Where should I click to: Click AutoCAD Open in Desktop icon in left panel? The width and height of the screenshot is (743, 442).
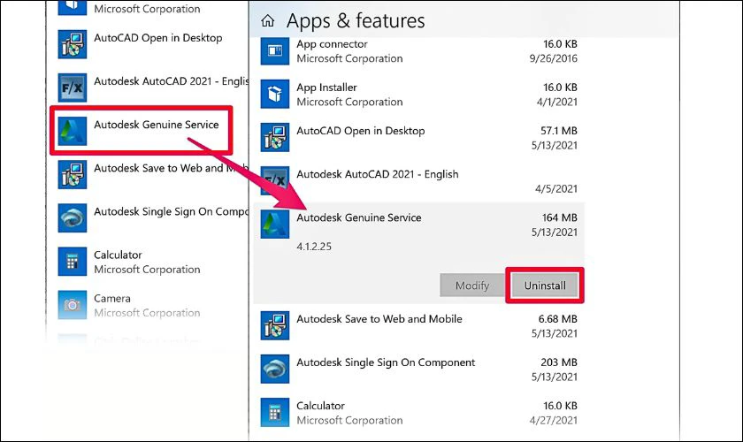(73, 44)
